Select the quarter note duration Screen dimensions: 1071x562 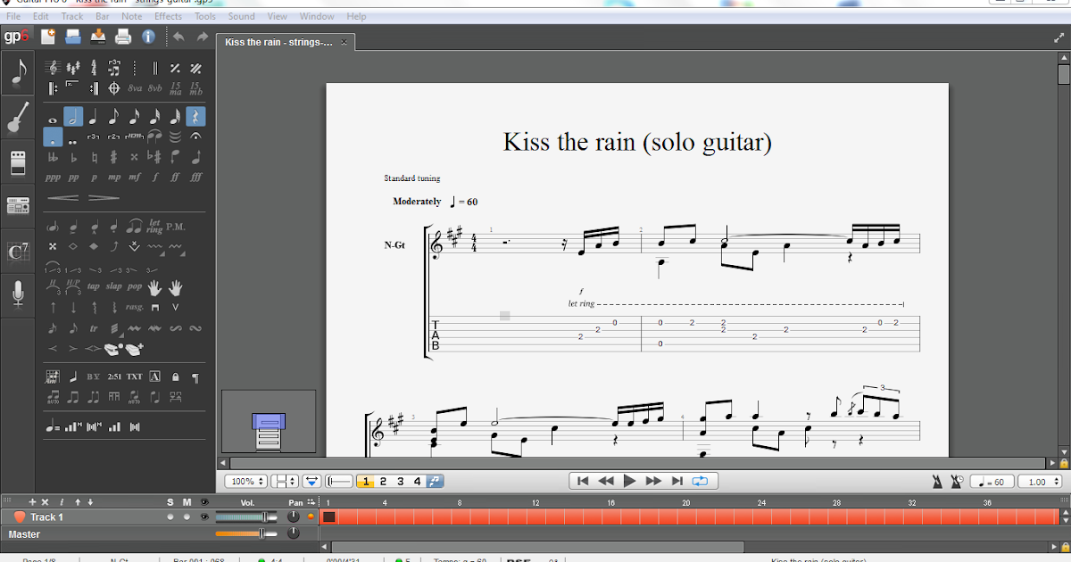[94, 117]
